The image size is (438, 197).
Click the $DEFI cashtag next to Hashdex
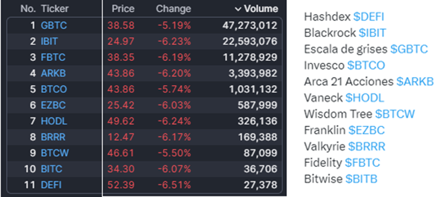[x=369, y=17]
